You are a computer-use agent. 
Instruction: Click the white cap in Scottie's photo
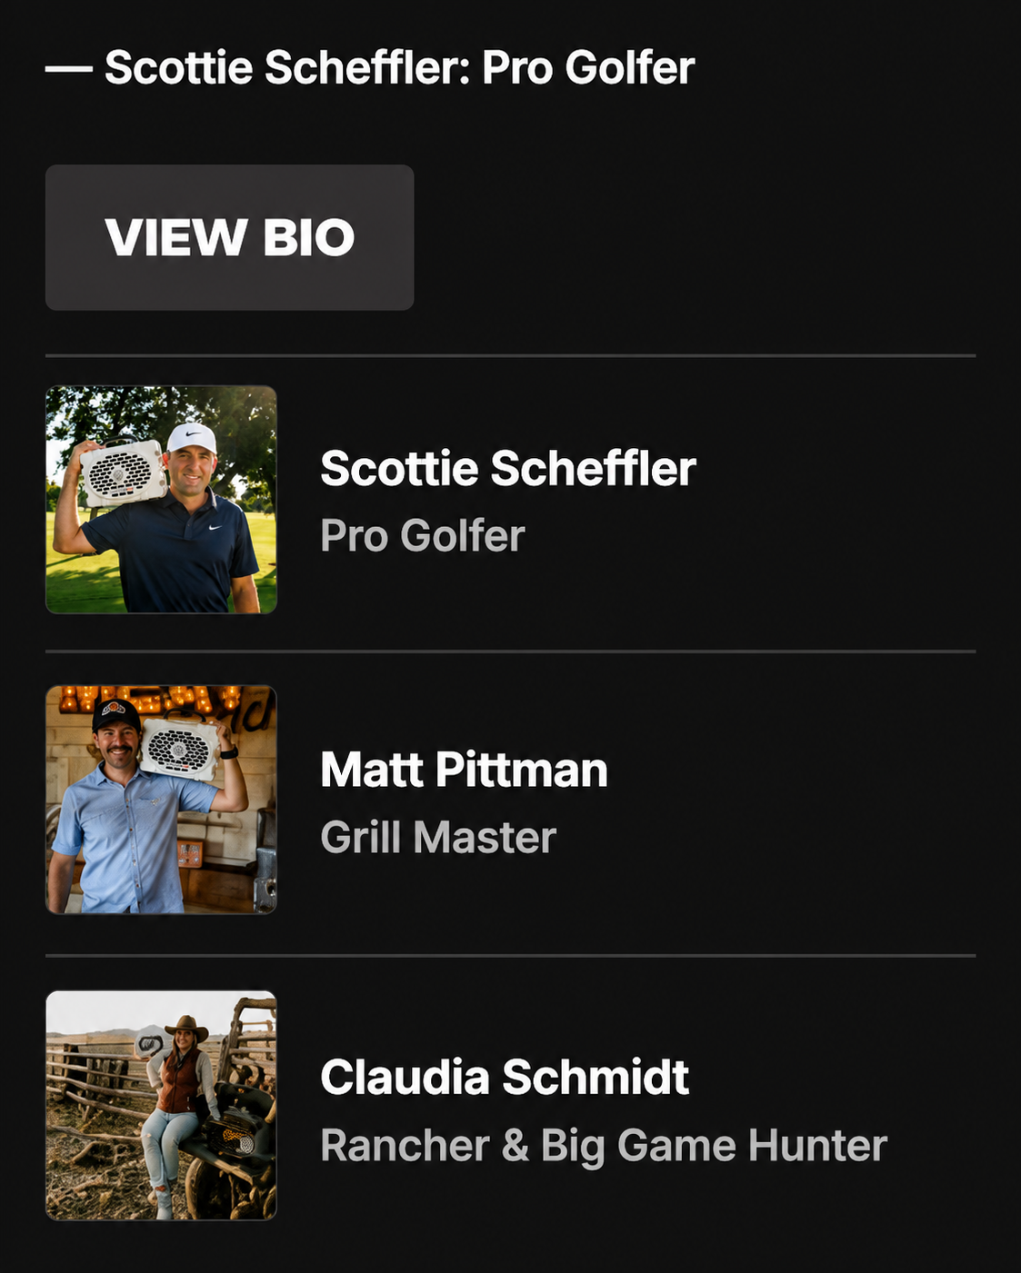point(192,438)
